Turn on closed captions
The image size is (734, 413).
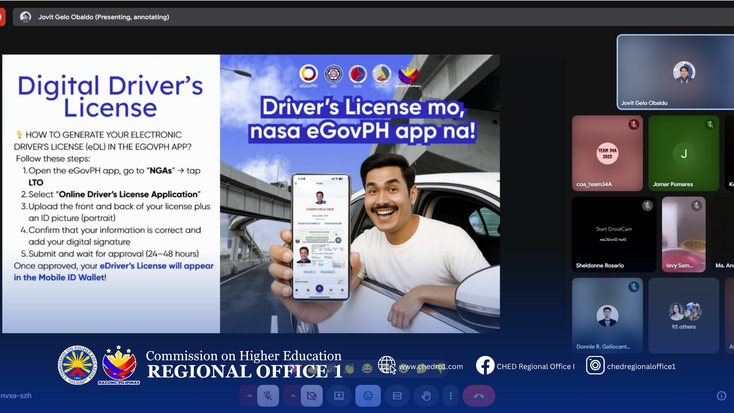pyautogui.click(x=397, y=396)
